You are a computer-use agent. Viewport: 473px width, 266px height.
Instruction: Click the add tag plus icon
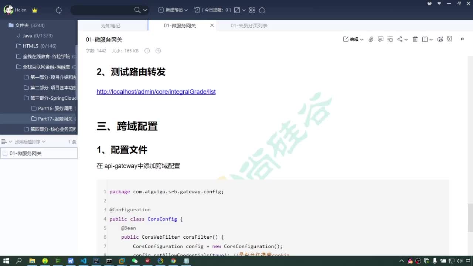158,51
